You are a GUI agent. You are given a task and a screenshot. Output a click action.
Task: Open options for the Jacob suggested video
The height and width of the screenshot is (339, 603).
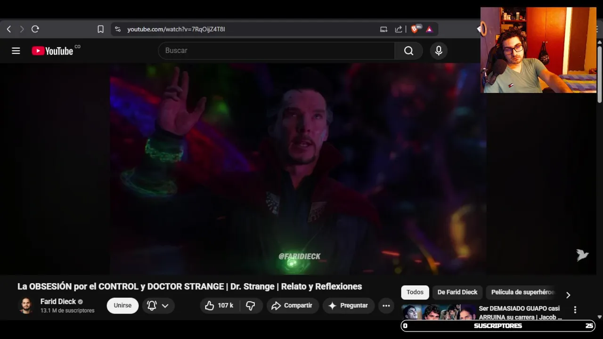pos(575,310)
